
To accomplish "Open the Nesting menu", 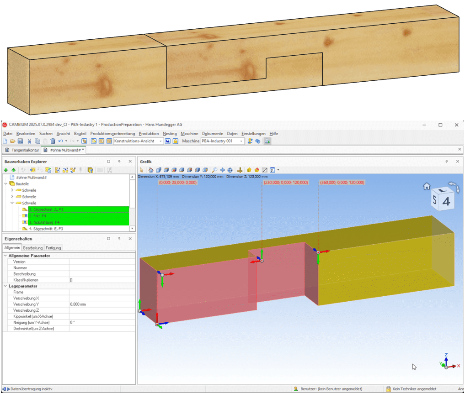I will [x=170, y=133].
